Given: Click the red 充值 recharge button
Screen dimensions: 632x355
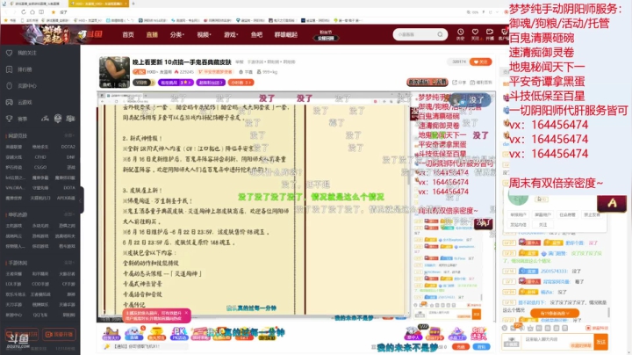Looking at the screenshot, I should point(460,346).
